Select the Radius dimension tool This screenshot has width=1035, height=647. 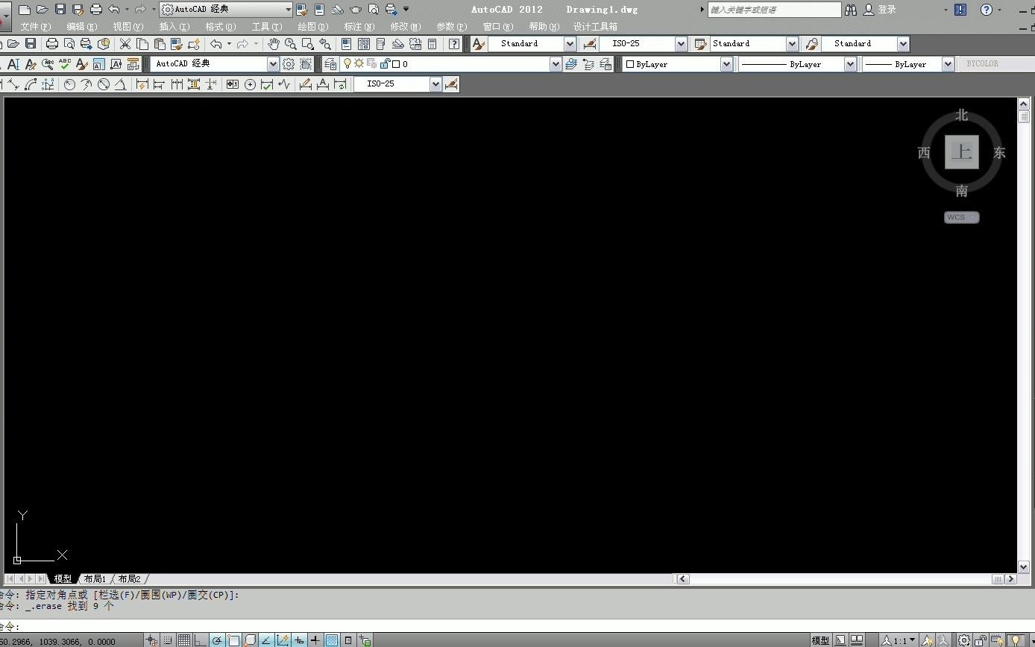(x=69, y=84)
